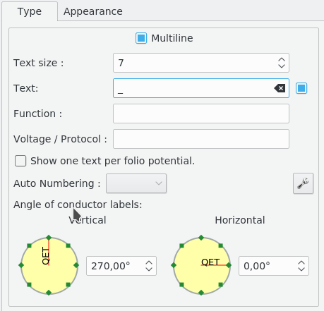Clear the Text field with erase icon
The image size is (324, 311).
click(x=280, y=88)
